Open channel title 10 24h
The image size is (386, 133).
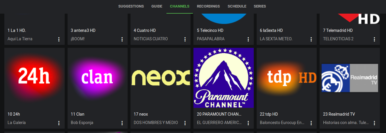coord(14,114)
